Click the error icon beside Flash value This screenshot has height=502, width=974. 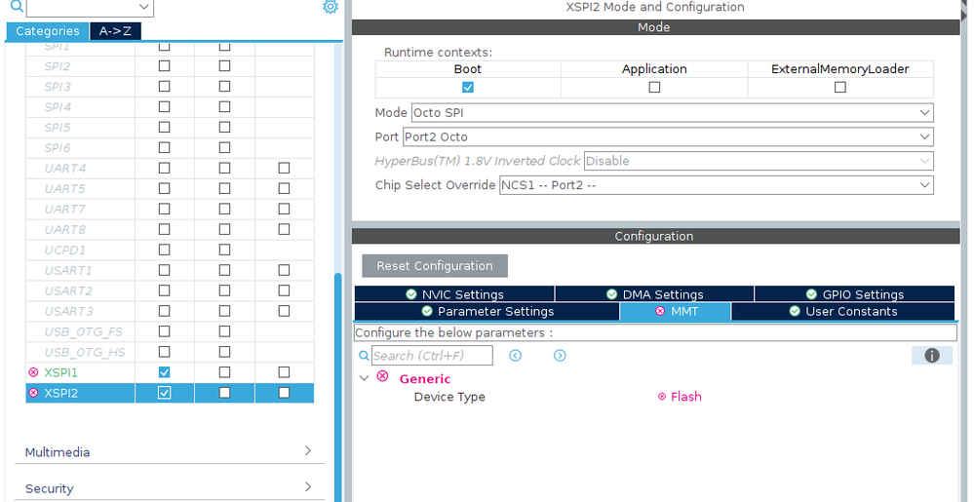(662, 397)
